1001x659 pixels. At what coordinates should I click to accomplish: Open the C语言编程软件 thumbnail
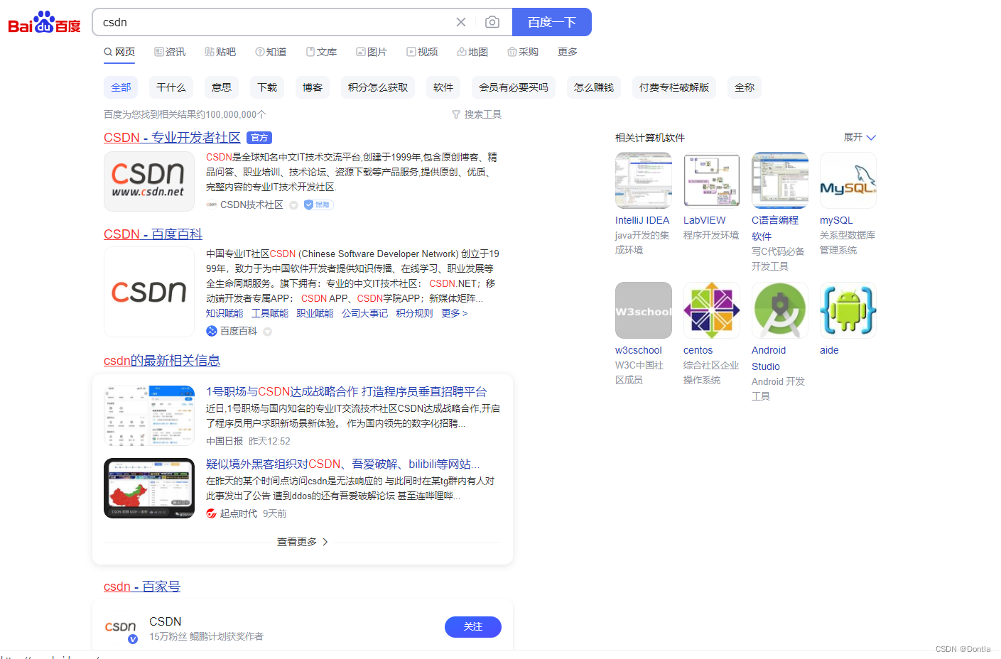coord(780,180)
